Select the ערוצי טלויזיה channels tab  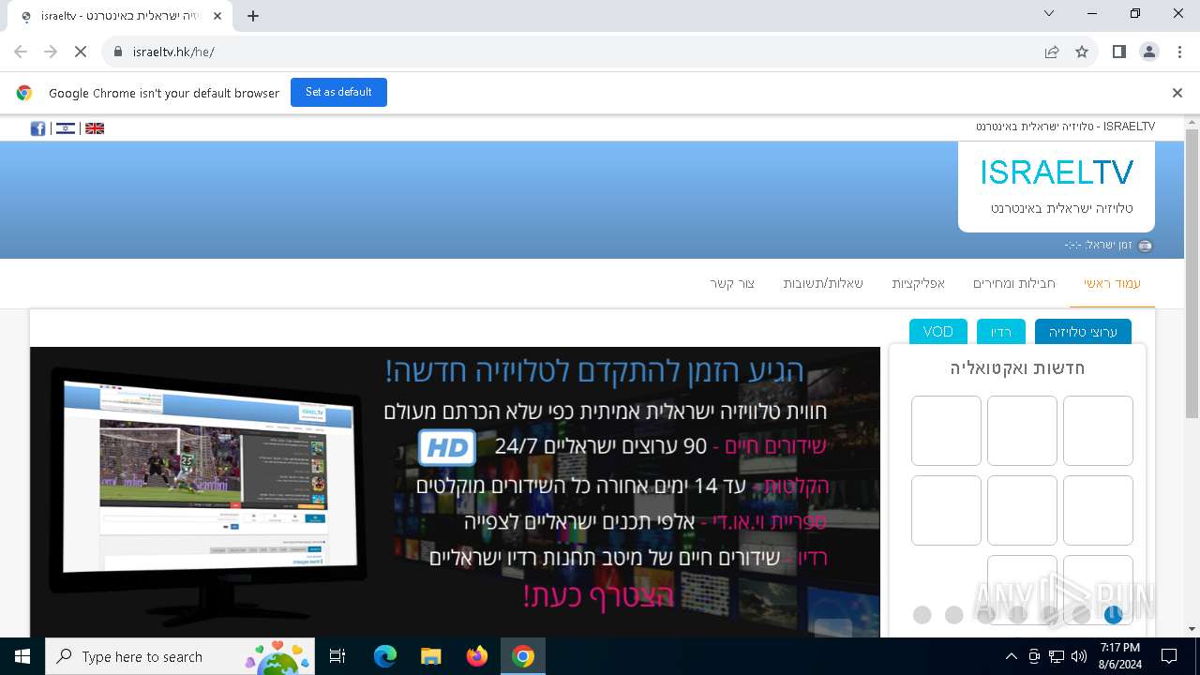coord(1083,332)
